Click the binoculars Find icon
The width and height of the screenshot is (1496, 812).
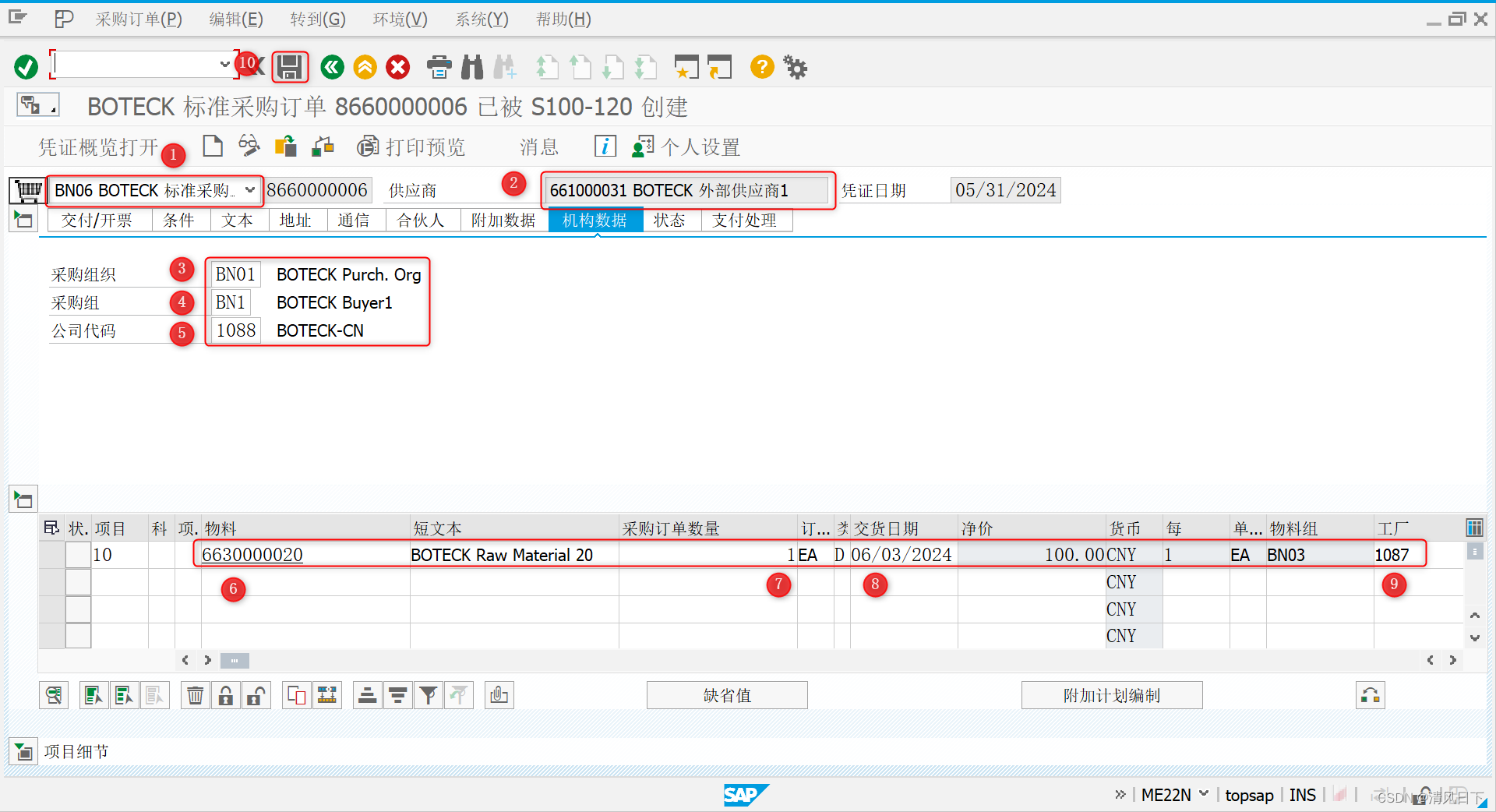[x=472, y=67]
